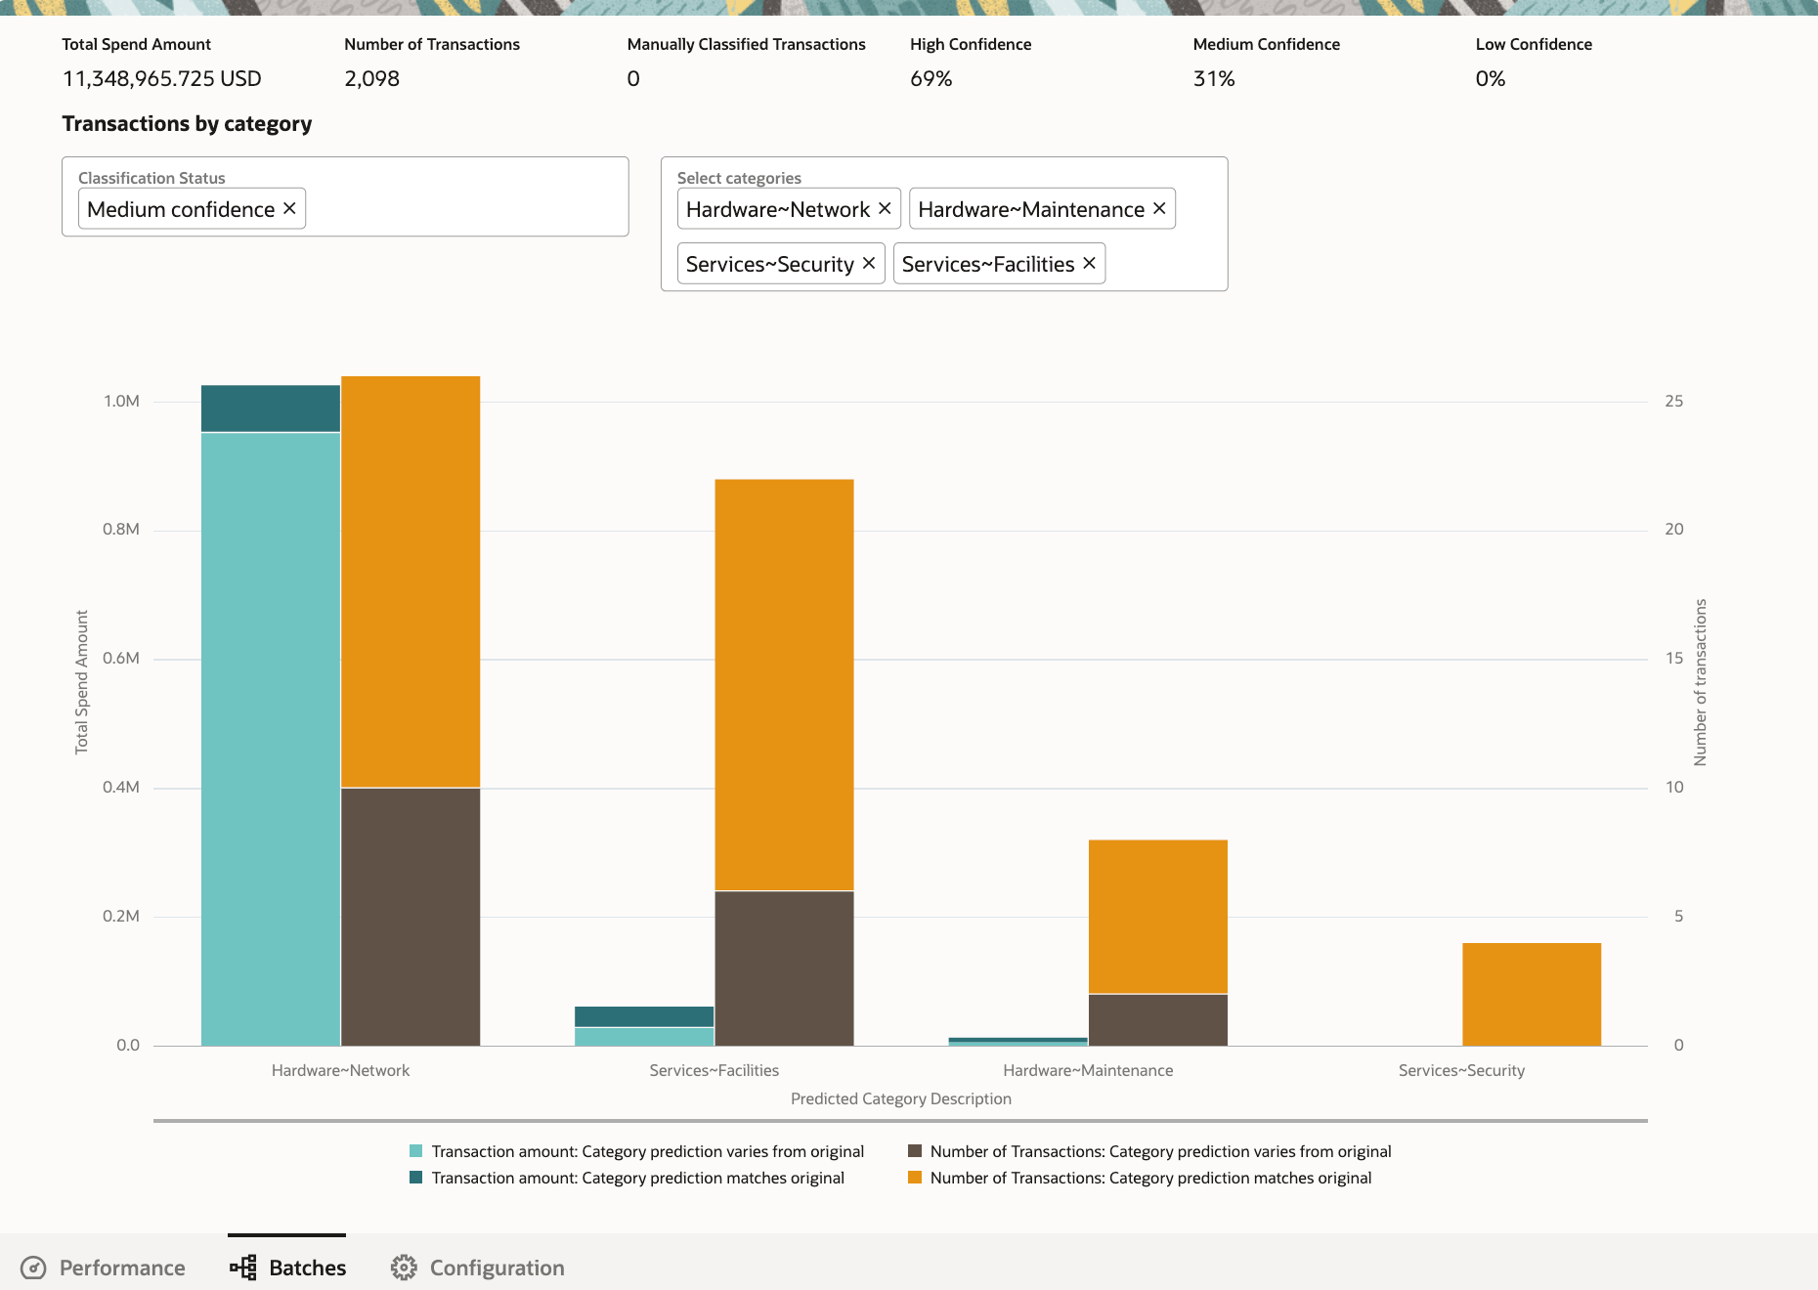Click legend text 'Number of Transactions: Category prediction varies from original'
The image size is (1818, 1290).
tap(1161, 1151)
